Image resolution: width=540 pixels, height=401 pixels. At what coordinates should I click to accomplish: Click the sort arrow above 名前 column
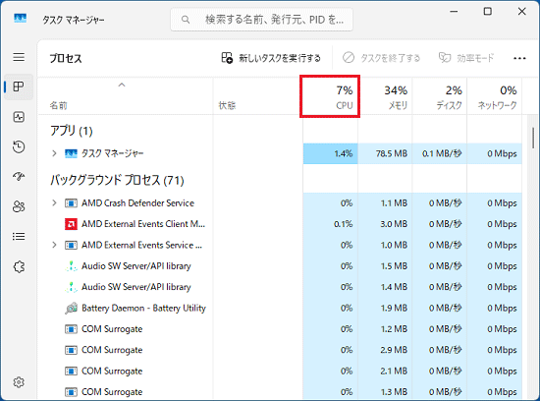[122, 85]
